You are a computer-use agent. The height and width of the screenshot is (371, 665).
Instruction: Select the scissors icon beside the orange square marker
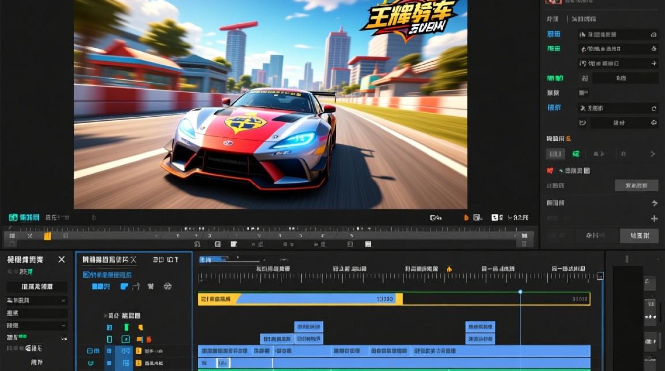[30, 236]
